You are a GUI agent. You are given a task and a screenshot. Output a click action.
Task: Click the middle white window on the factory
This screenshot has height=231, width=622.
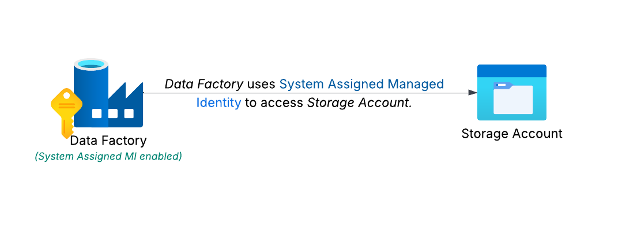point(112,113)
